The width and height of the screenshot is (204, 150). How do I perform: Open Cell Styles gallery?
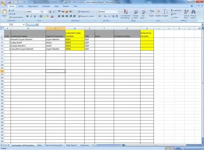tap(143, 14)
